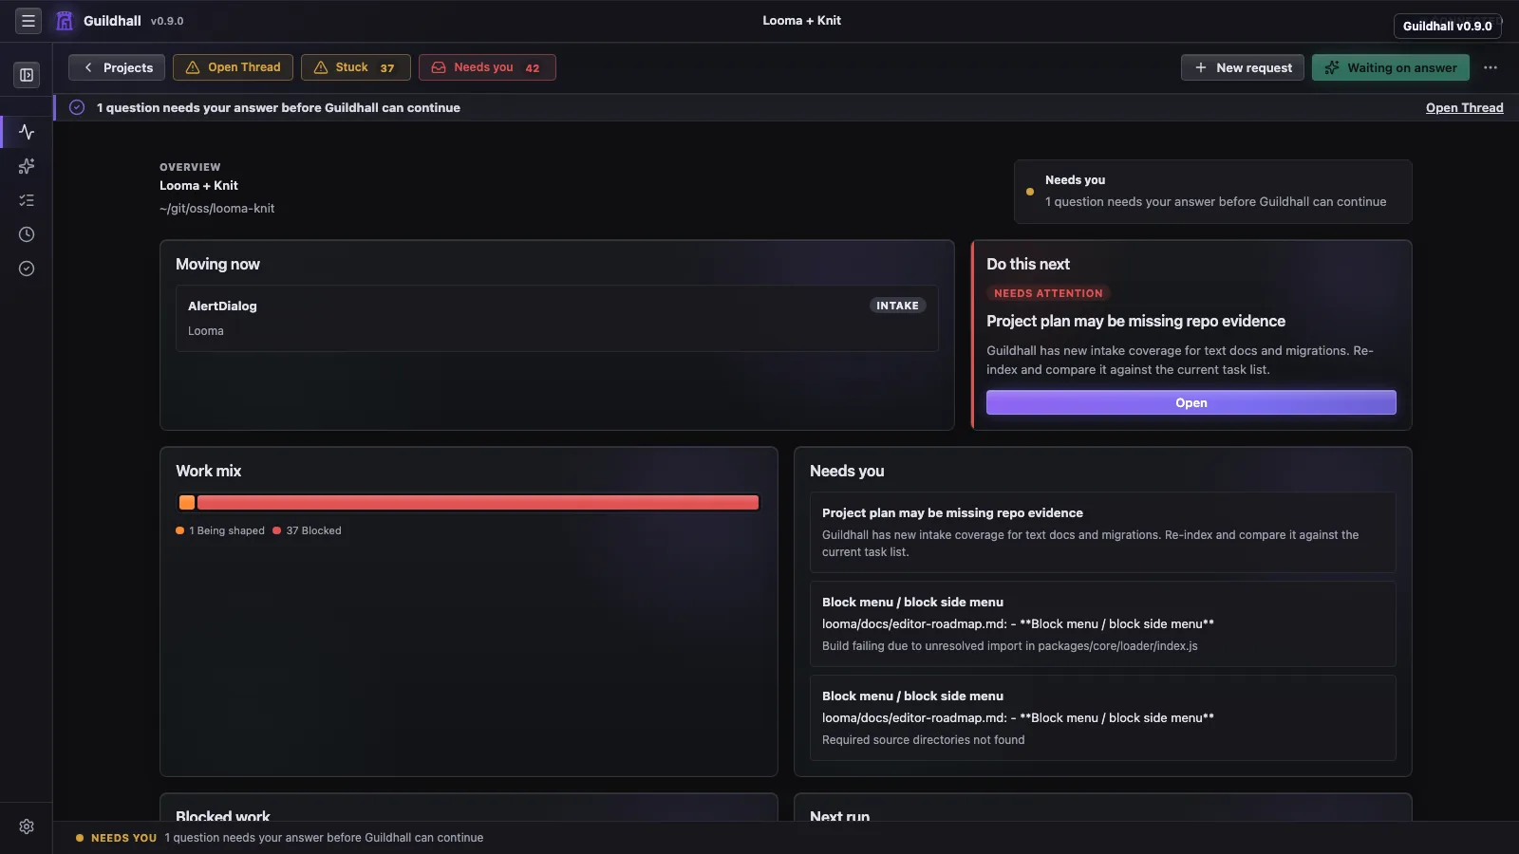1519x854 pixels.
Task: Click the purple Open button
Action: [1191, 402]
